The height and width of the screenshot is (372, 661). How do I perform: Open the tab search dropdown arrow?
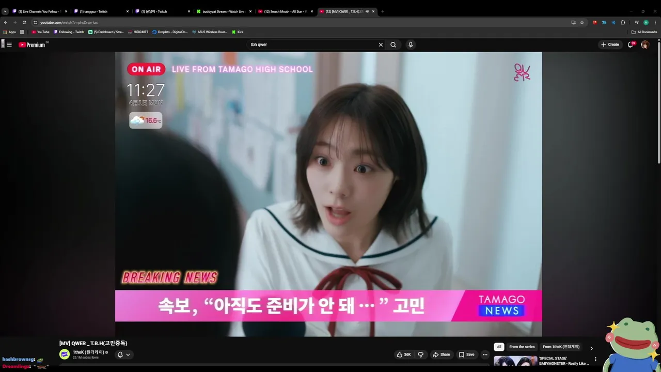pos(5,11)
